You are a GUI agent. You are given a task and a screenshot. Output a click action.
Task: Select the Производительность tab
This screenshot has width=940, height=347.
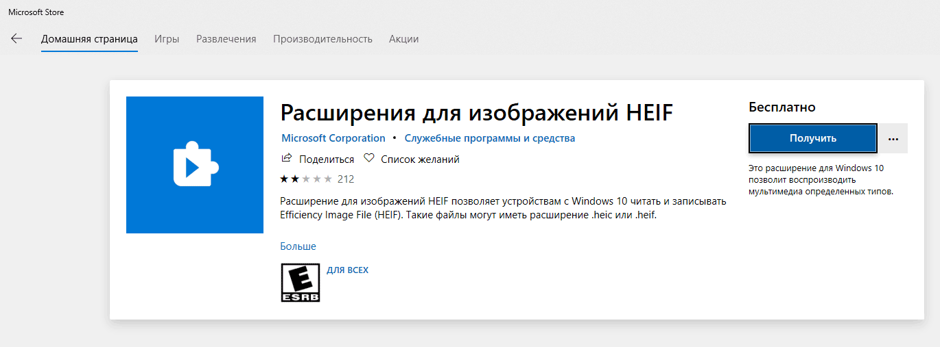coord(322,39)
